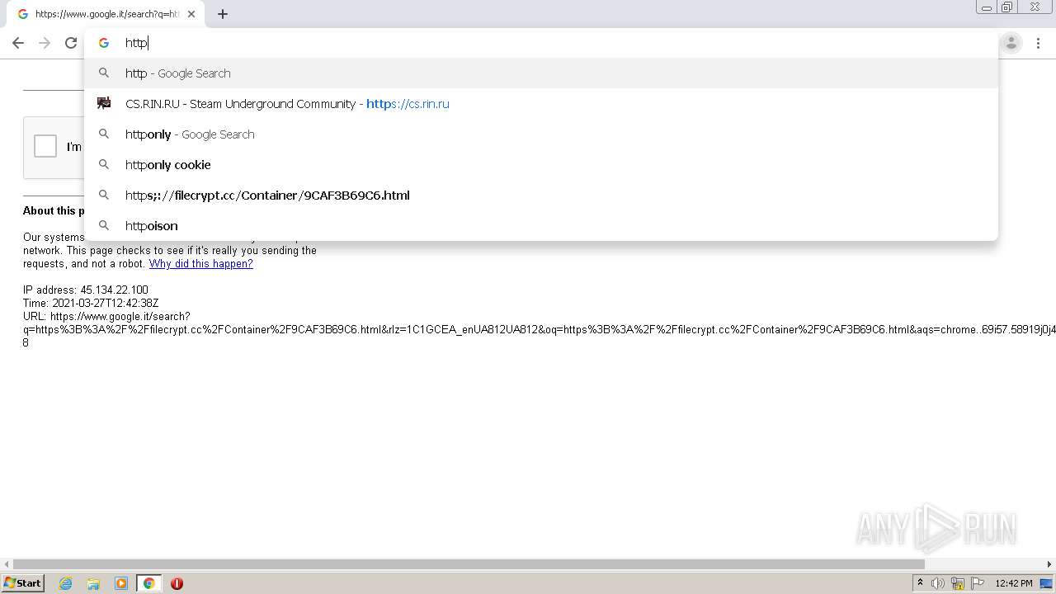Launch Internet Explorer from taskbar
The width and height of the screenshot is (1056, 594).
click(x=66, y=583)
